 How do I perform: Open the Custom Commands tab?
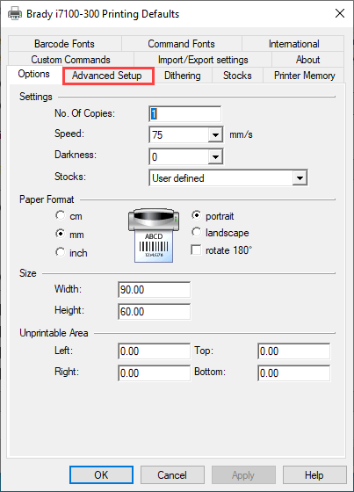71,60
